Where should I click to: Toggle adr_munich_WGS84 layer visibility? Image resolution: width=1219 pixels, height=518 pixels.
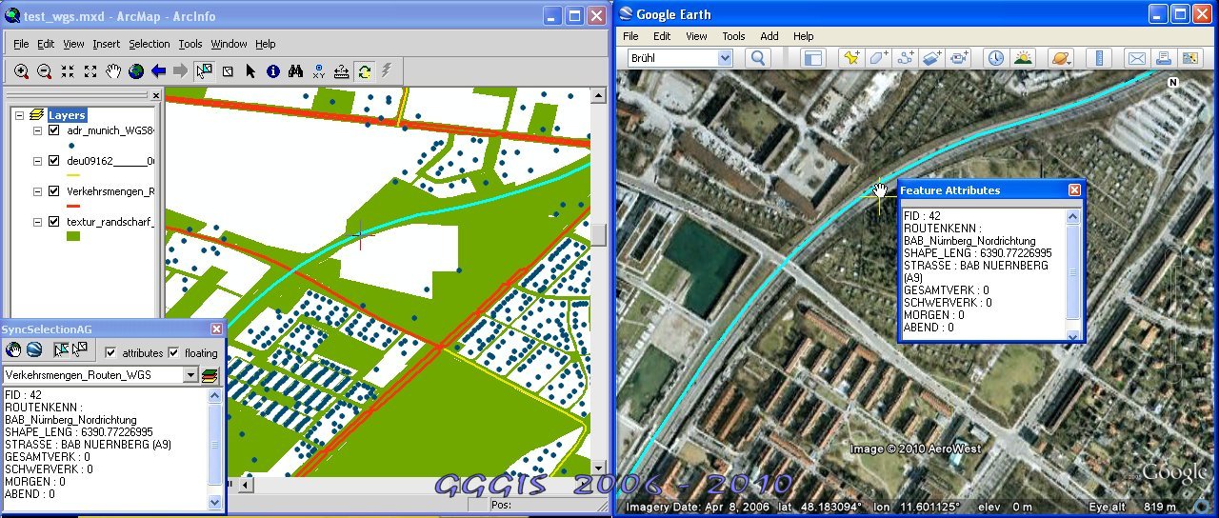pos(54,130)
